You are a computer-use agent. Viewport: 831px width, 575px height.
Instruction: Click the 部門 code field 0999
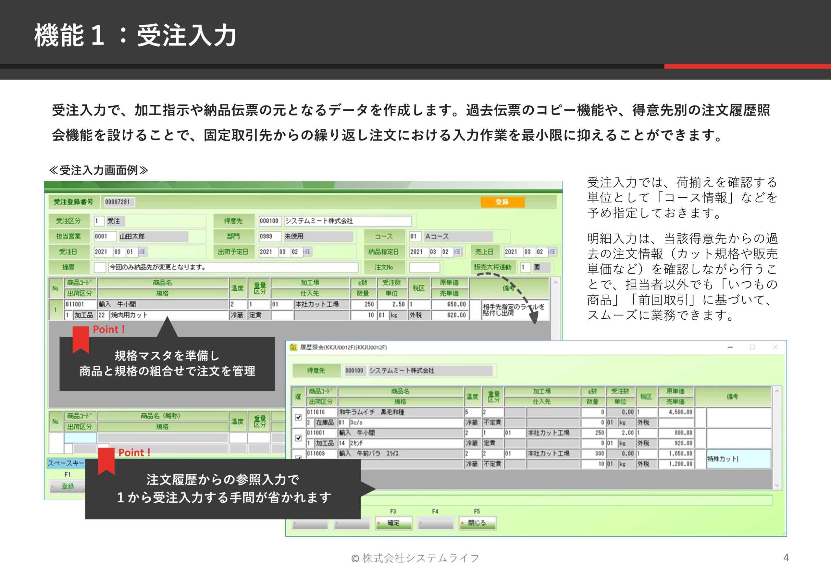tap(269, 236)
